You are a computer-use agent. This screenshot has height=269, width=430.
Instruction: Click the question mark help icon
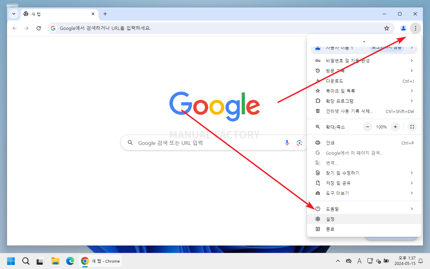click(x=318, y=209)
